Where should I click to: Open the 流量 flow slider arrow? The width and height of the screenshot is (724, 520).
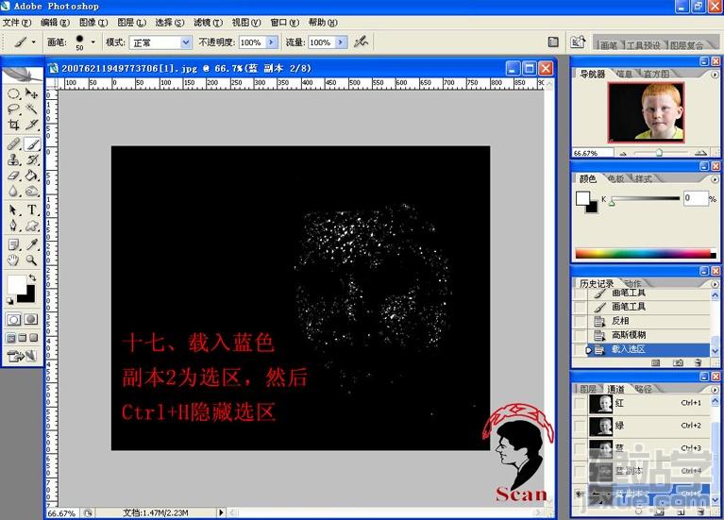tap(341, 42)
